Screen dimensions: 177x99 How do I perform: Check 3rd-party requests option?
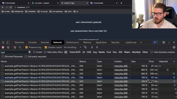[26, 56]
